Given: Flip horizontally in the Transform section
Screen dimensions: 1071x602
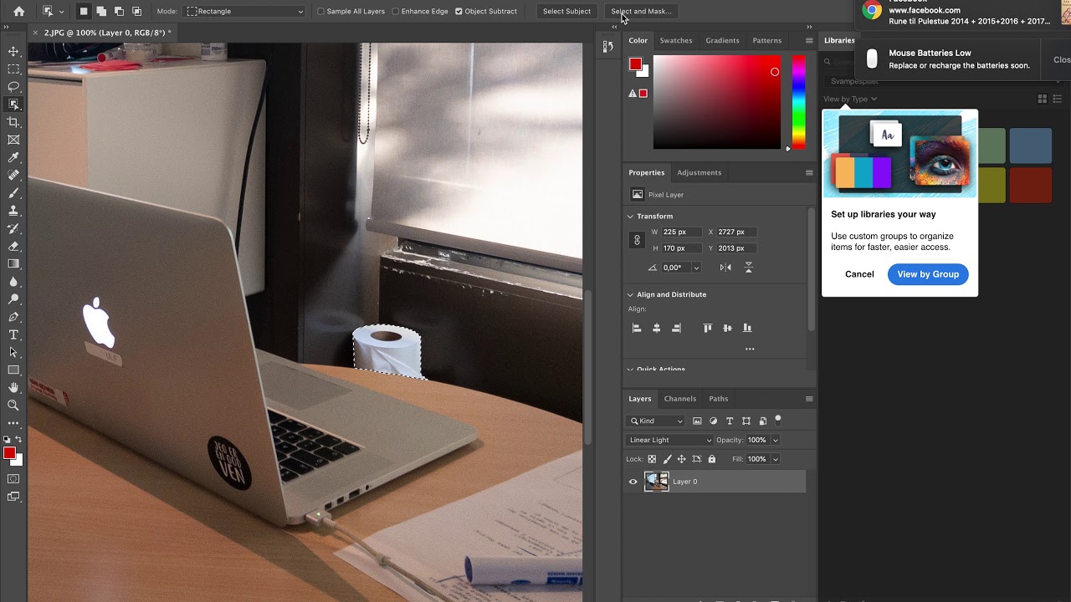Looking at the screenshot, I should pyautogui.click(x=725, y=268).
